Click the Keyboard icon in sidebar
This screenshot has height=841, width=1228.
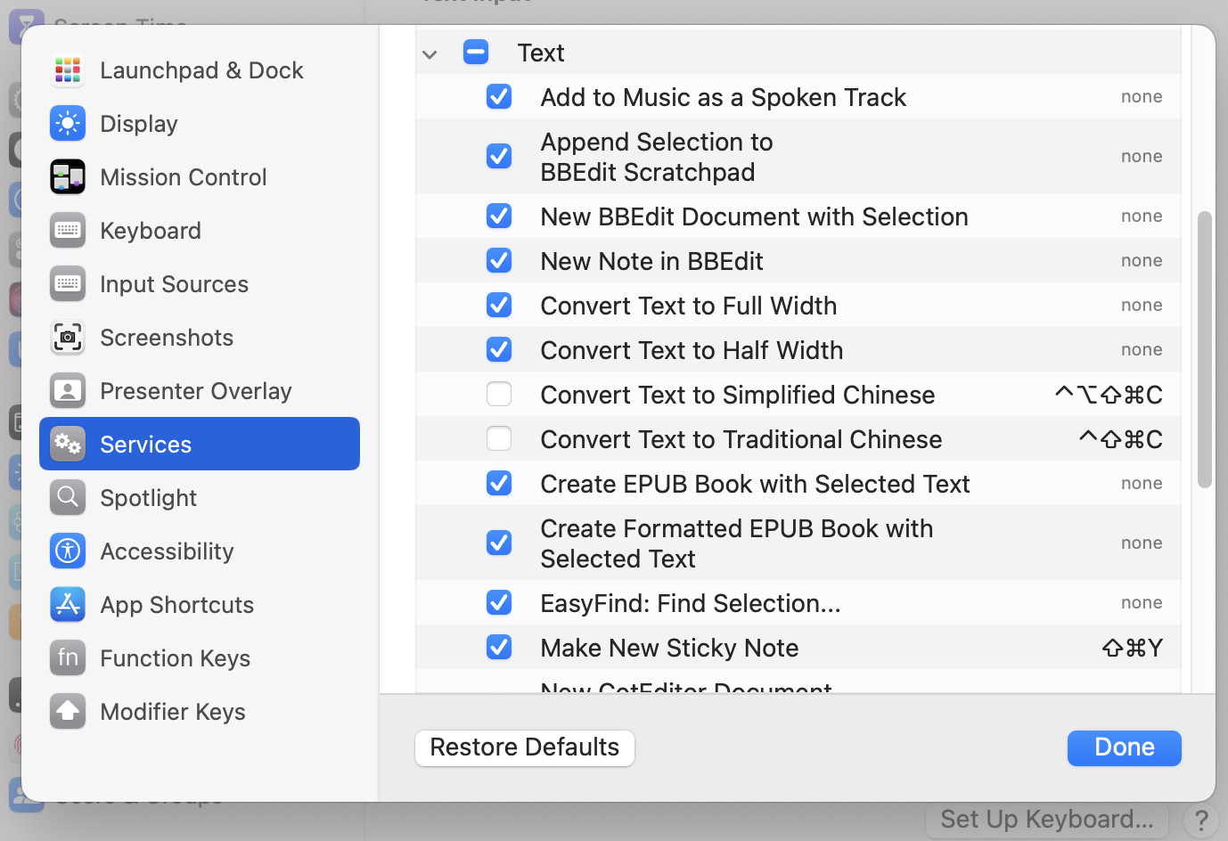point(68,231)
